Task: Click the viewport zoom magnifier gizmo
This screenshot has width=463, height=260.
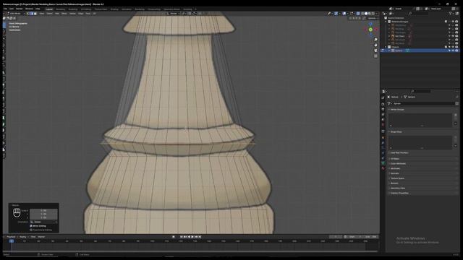Action: 375,40
